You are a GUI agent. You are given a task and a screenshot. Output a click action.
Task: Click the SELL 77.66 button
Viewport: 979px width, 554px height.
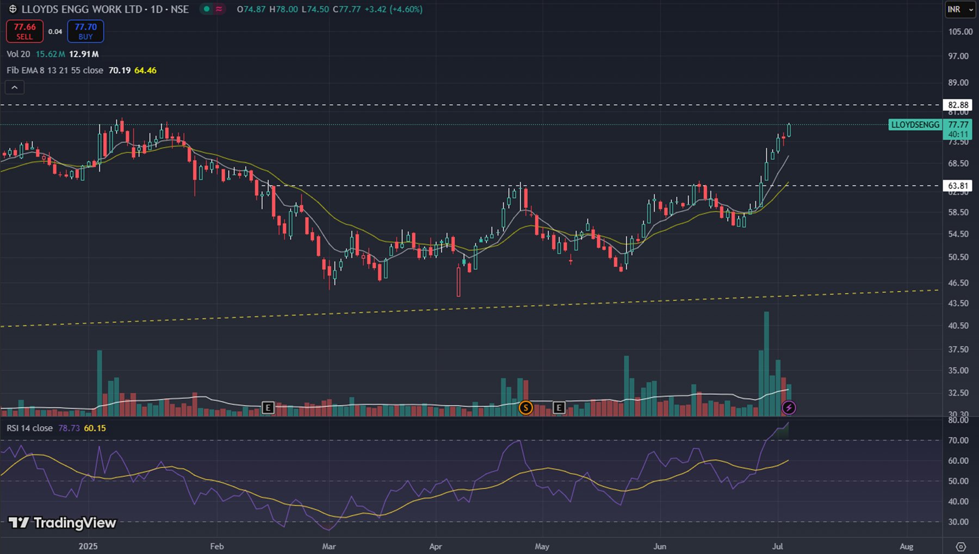24,32
